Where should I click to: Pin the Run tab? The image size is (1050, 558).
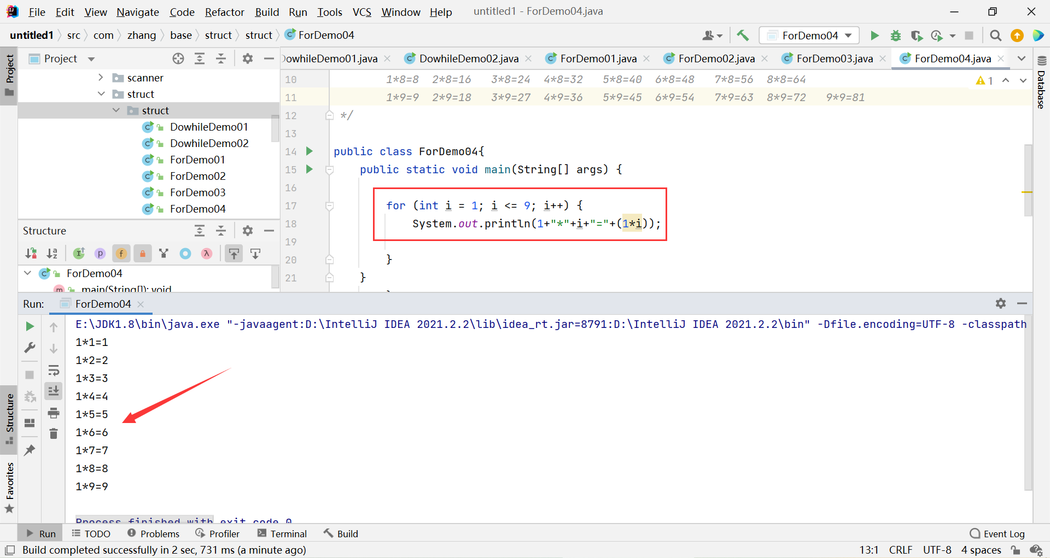pyautogui.click(x=30, y=450)
